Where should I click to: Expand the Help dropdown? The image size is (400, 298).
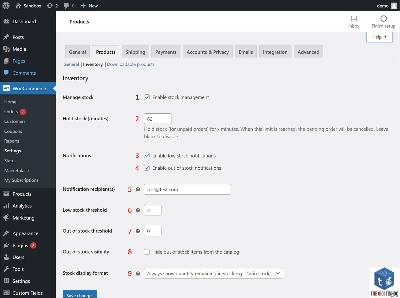click(x=379, y=37)
